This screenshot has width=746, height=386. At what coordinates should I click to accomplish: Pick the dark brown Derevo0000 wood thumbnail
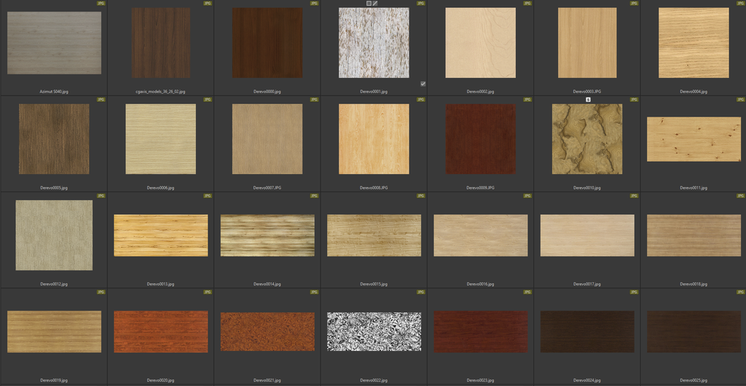267,43
